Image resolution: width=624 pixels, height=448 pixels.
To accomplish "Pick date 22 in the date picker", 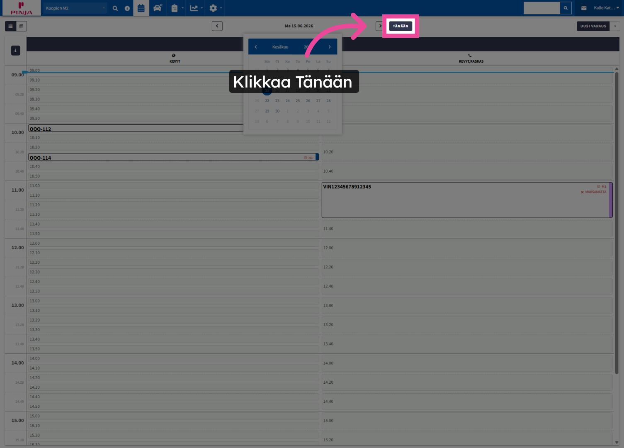I will pyautogui.click(x=267, y=101).
